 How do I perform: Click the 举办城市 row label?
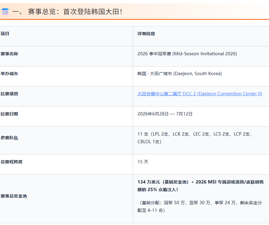[9, 74]
